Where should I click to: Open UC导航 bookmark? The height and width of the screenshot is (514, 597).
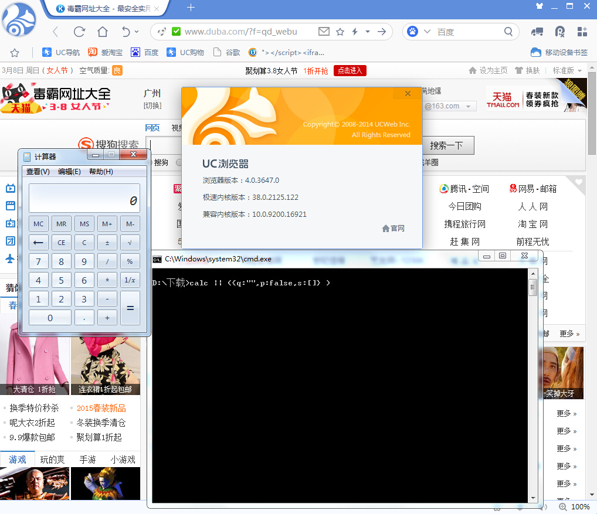pyautogui.click(x=61, y=53)
